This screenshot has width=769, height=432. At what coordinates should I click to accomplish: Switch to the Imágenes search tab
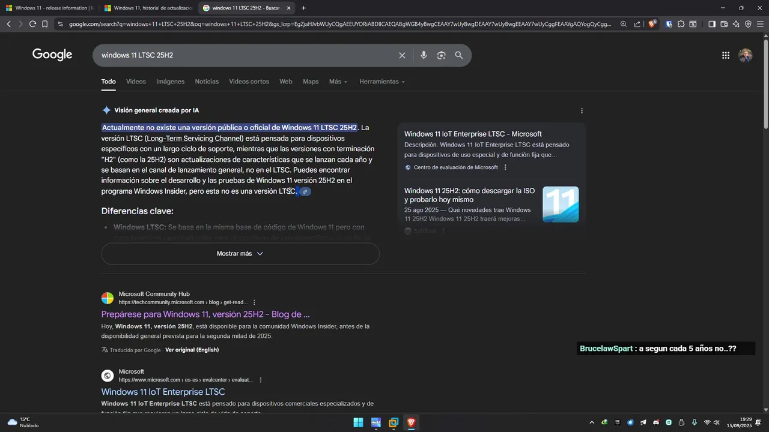(170, 82)
